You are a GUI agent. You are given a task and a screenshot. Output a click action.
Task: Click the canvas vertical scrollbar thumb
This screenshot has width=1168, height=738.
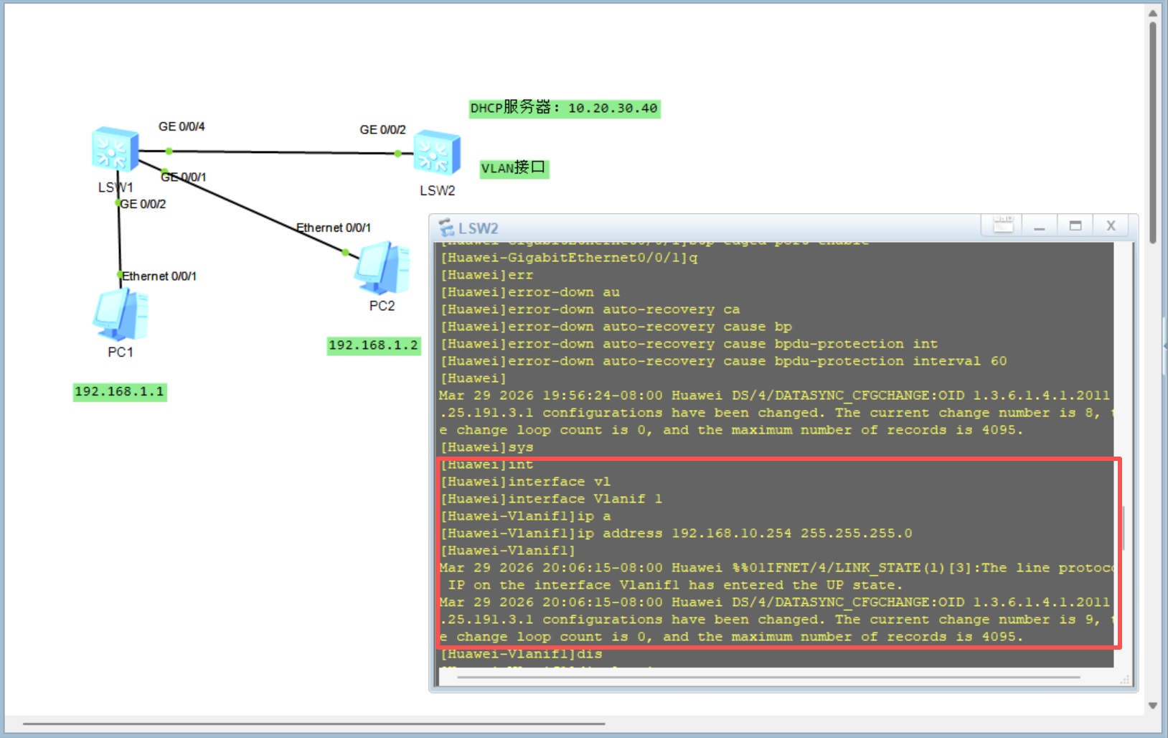pyautogui.click(x=1153, y=133)
